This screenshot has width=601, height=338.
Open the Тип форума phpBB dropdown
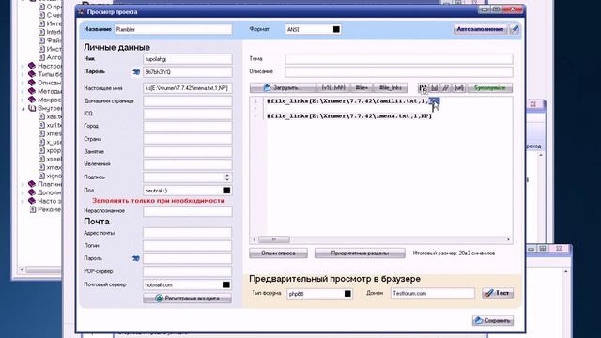point(347,294)
